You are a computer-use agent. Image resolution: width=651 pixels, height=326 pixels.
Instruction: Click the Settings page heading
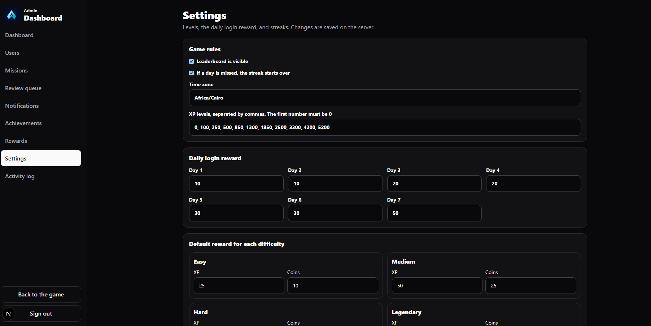pos(205,16)
